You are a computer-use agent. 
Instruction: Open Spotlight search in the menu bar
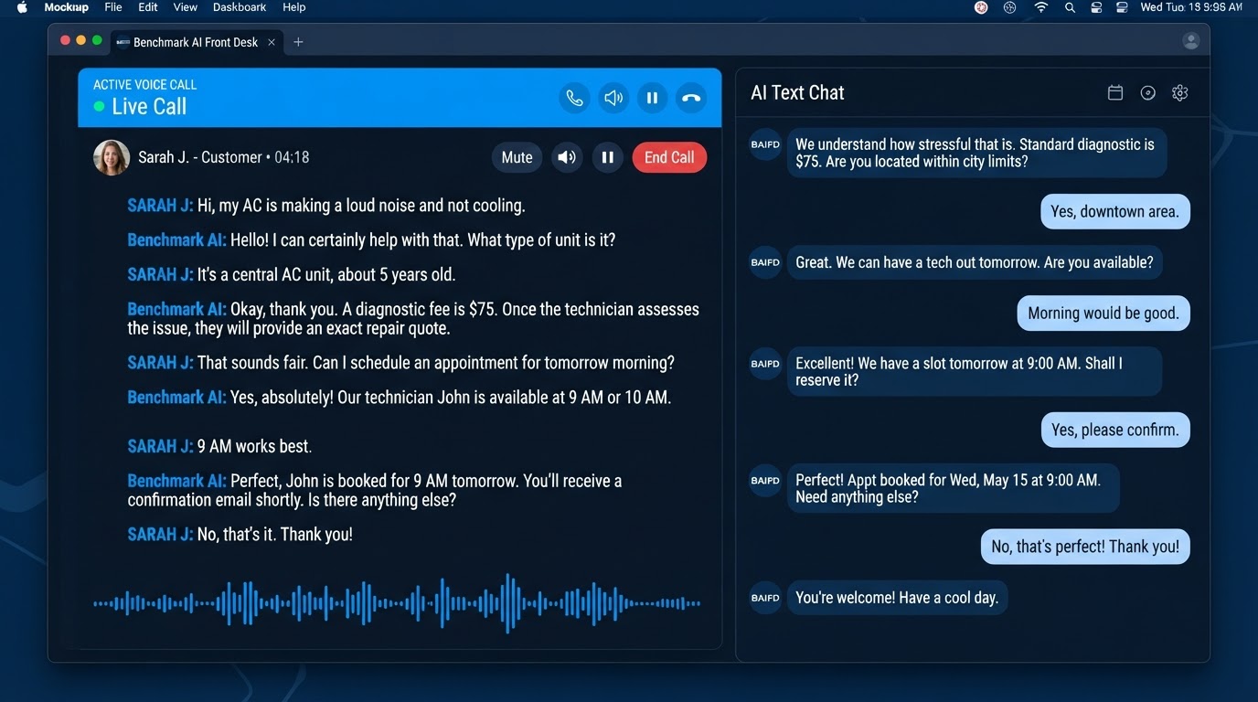coord(1070,7)
